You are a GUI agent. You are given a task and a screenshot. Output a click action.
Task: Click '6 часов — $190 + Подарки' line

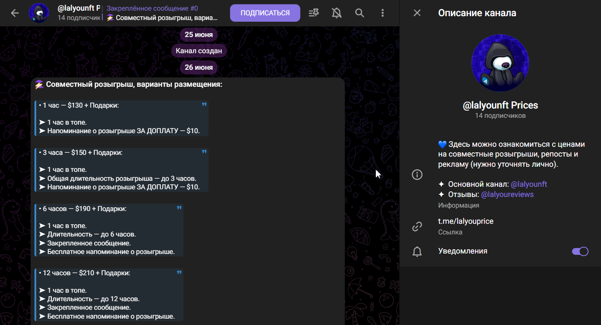[83, 208]
